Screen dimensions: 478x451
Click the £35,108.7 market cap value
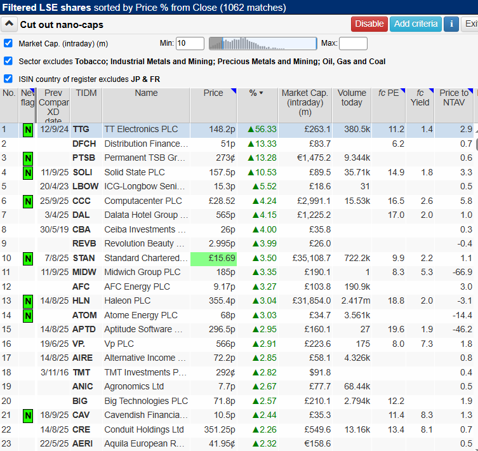[311, 258]
